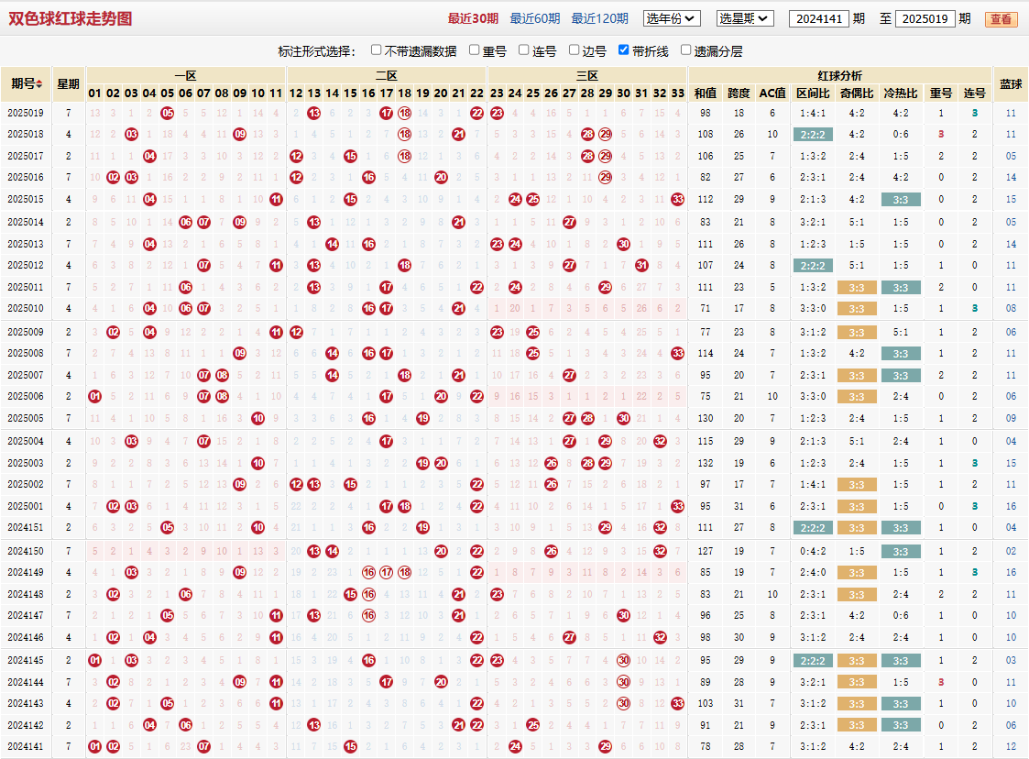Tick the 连号 checkbox

(x=524, y=49)
